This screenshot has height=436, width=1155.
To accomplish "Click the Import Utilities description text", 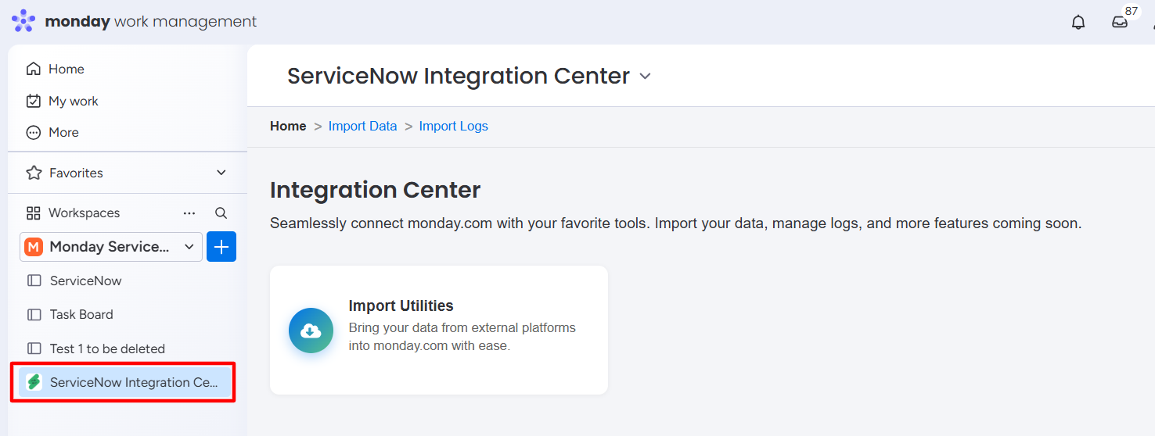I will coord(462,337).
